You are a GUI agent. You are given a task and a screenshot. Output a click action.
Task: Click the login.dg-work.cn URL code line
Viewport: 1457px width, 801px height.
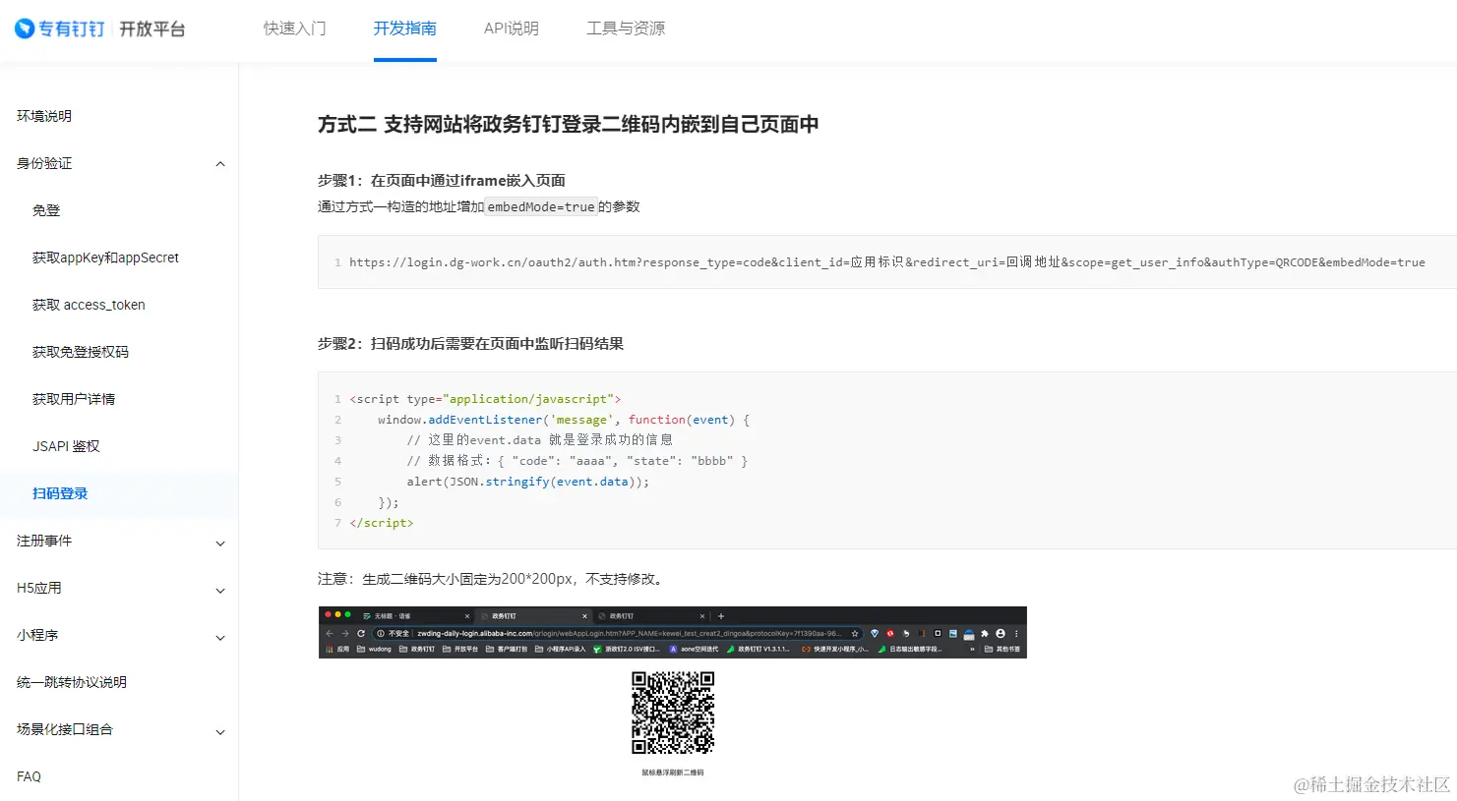pyautogui.click(x=886, y=262)
